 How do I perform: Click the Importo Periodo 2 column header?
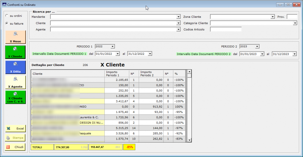151,74
